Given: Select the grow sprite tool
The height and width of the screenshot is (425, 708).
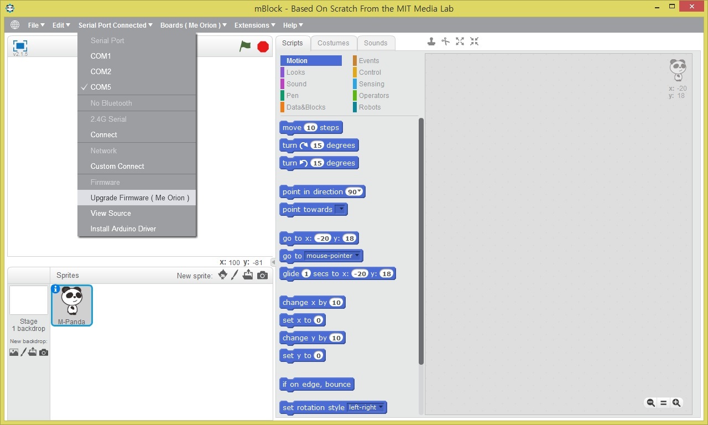Looking at the screenshot, I should click(x=460, y=42).
